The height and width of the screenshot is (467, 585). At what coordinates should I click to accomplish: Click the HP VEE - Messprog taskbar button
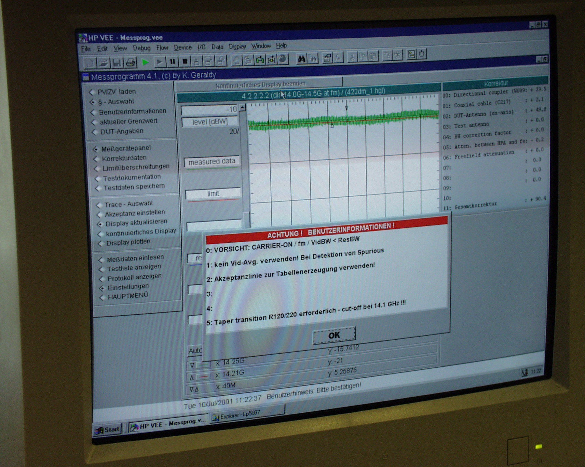(168, 424)
